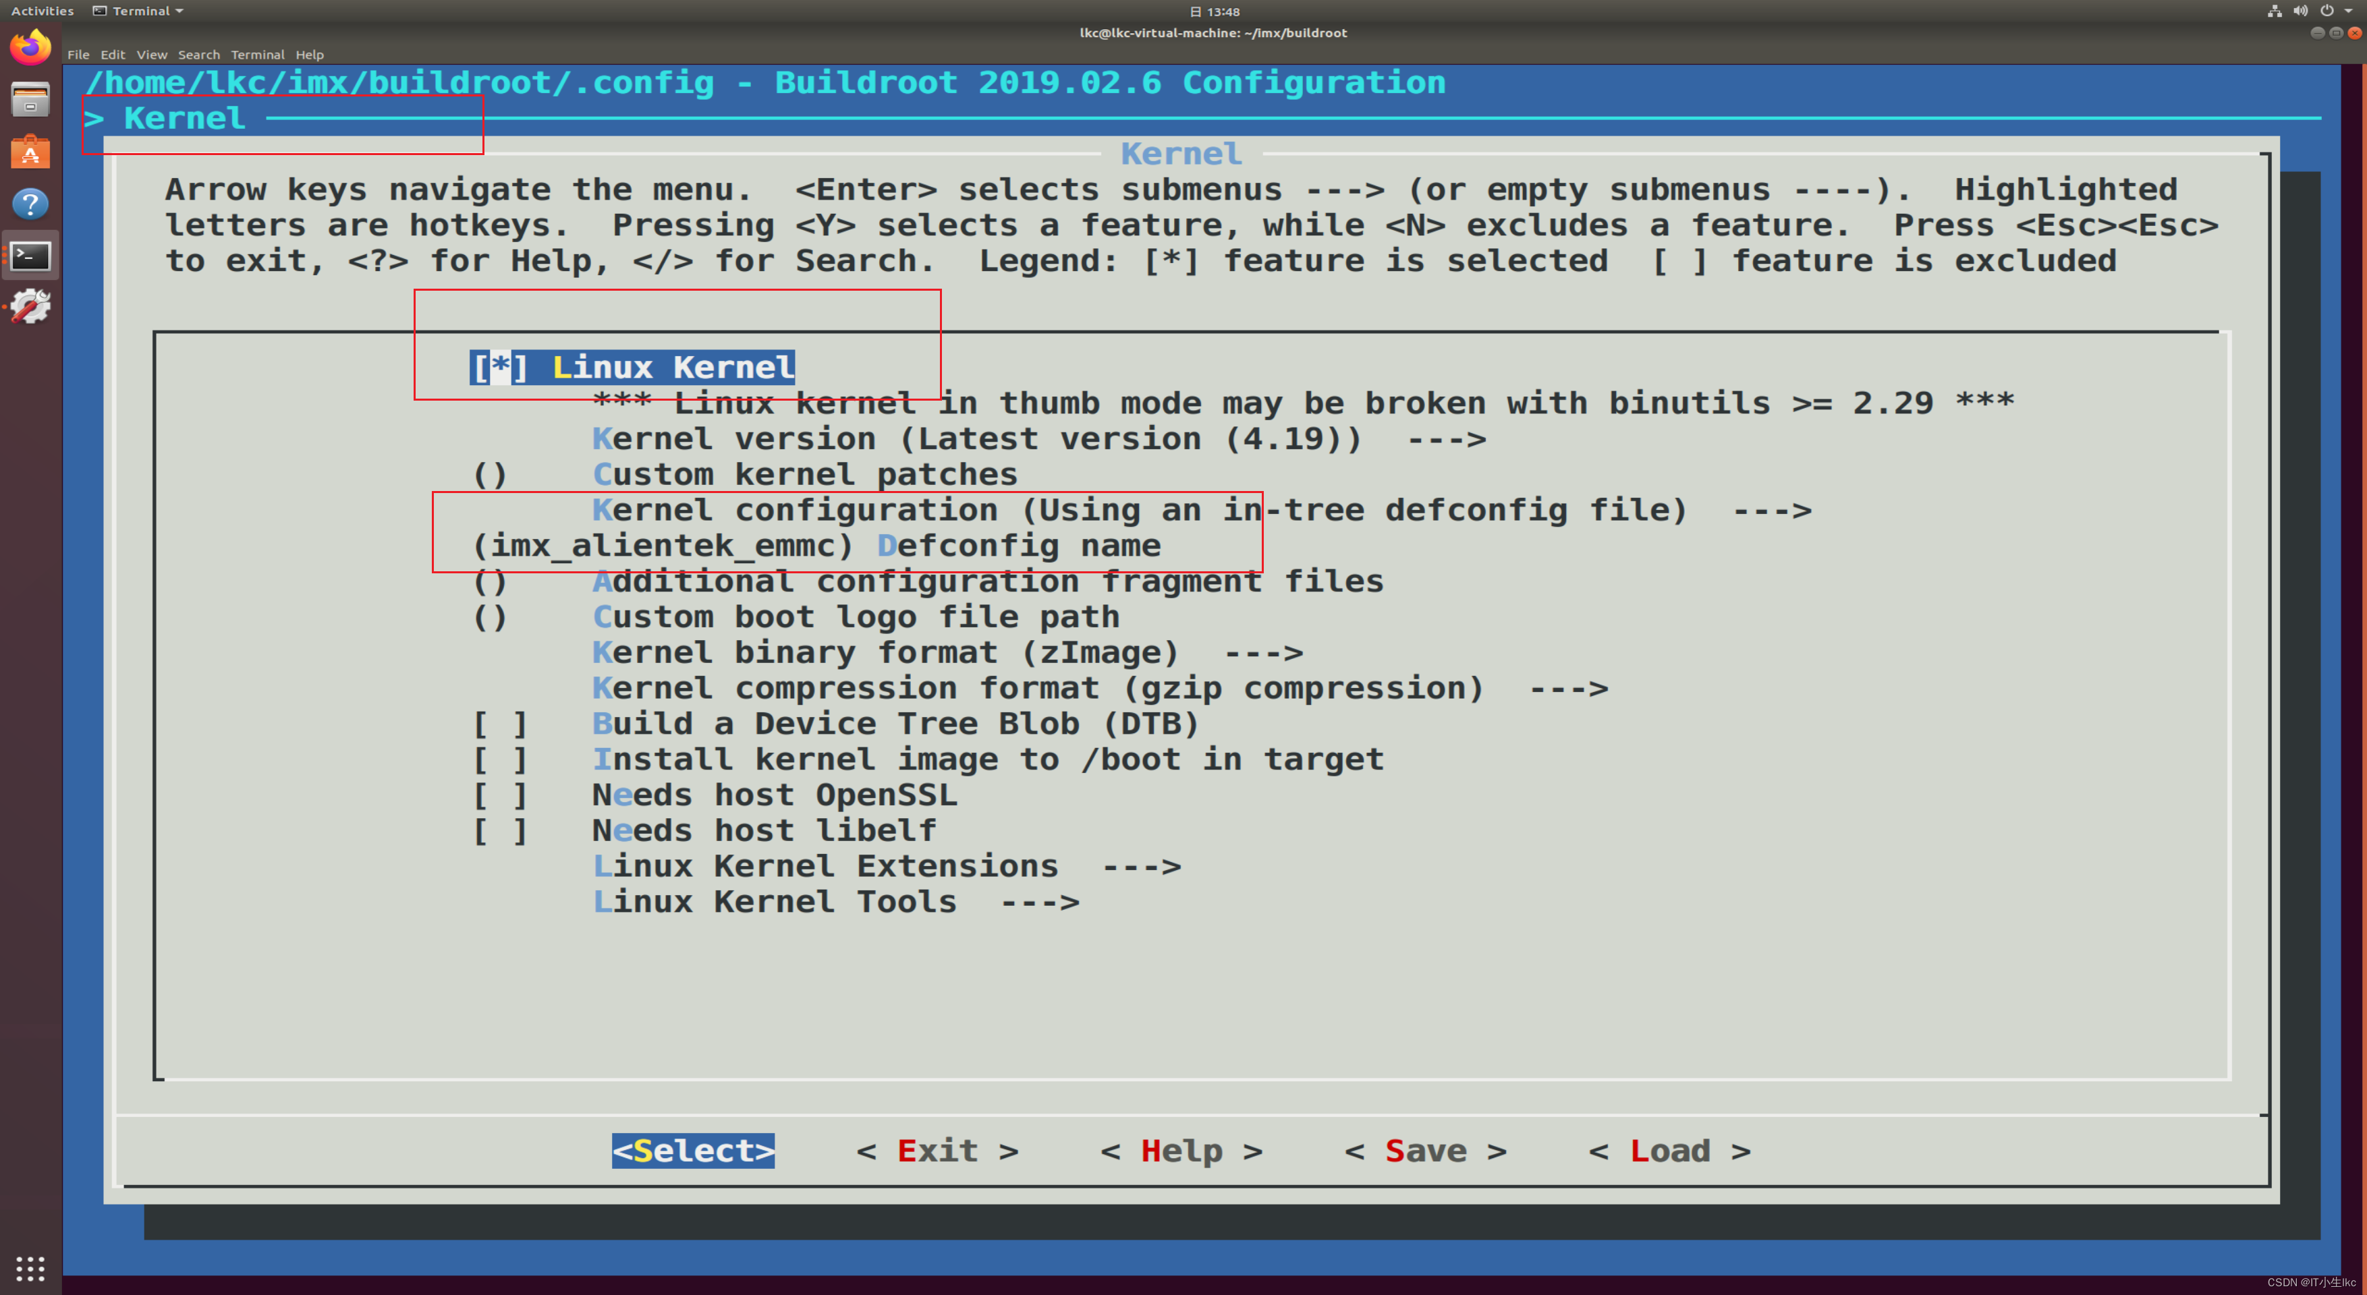Click the volume speaker icon
Viewport: 2367px width, 1295px height.
click(2300, 11)
